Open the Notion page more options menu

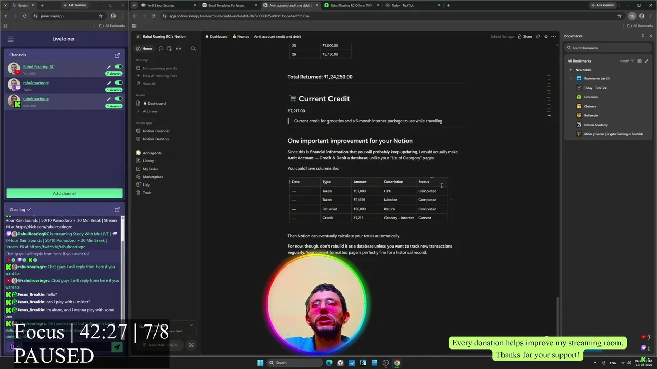pos(553,37)
